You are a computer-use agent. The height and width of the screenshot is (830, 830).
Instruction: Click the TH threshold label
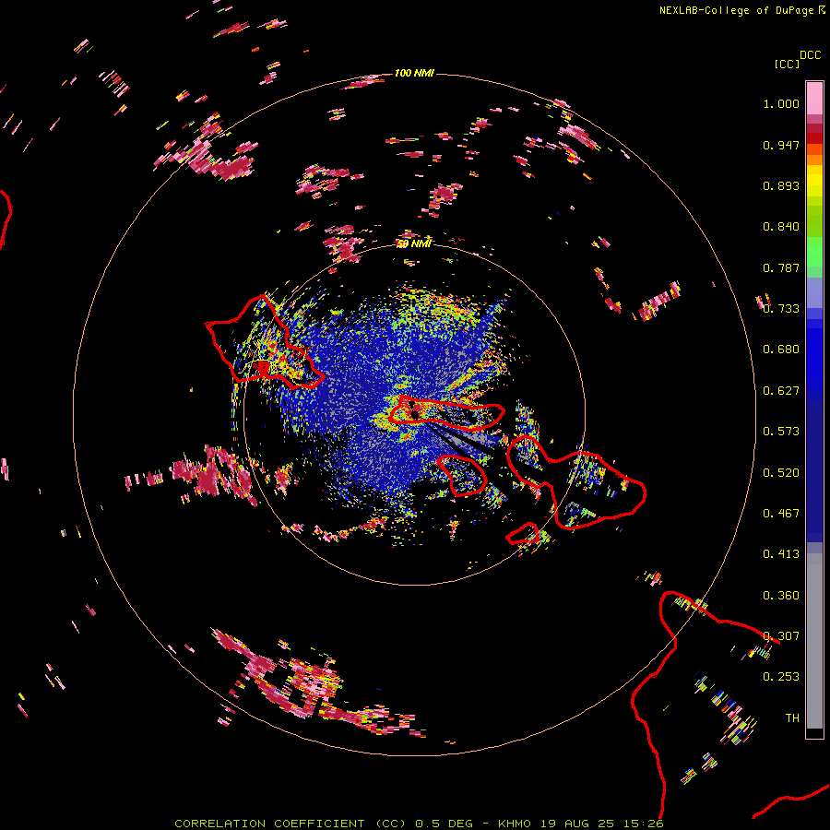click(x=792, y=718)
